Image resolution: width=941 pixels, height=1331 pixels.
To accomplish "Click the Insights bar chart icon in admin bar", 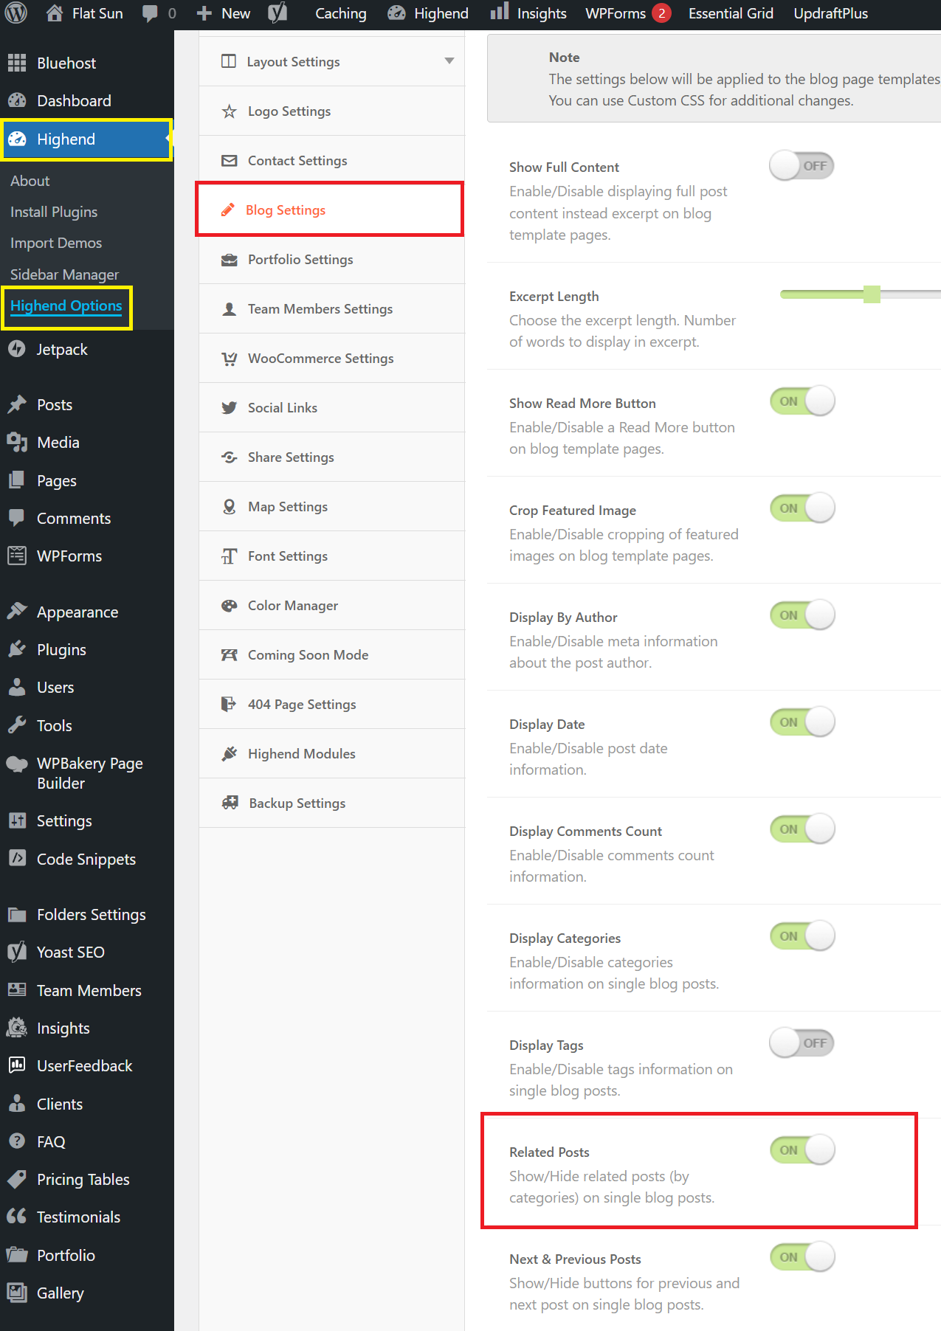I will 500,11.
